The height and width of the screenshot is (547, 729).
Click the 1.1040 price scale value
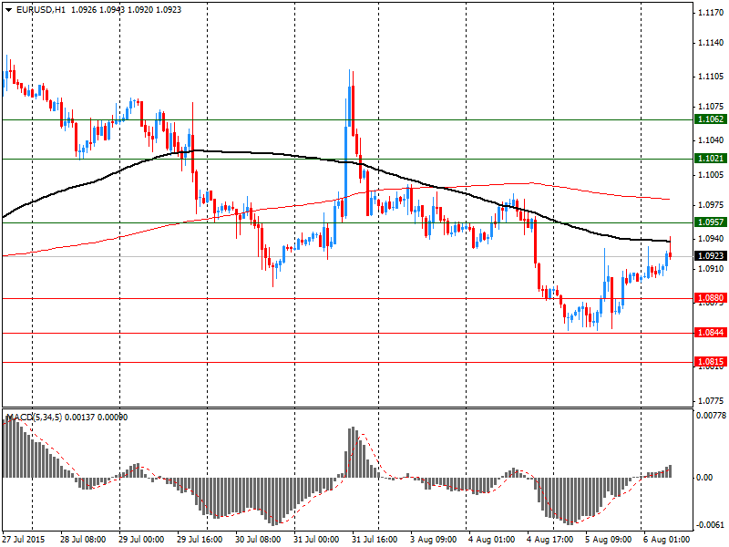click(711, 140)
